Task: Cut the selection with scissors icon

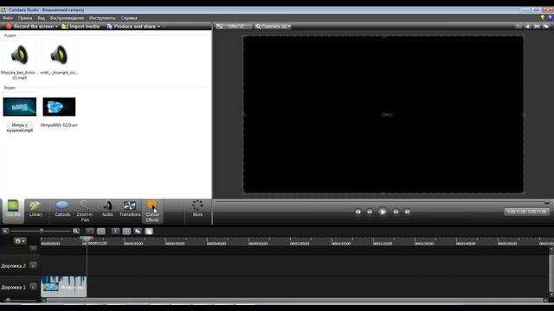Action: (115, 232)
